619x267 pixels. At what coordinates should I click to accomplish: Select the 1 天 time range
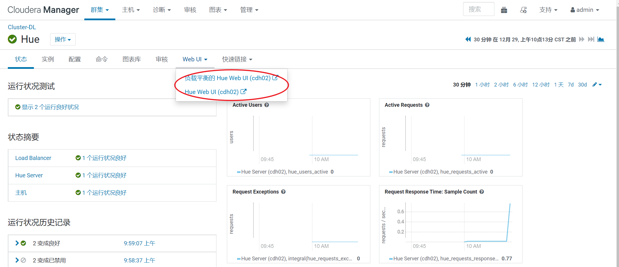point(559,84)
